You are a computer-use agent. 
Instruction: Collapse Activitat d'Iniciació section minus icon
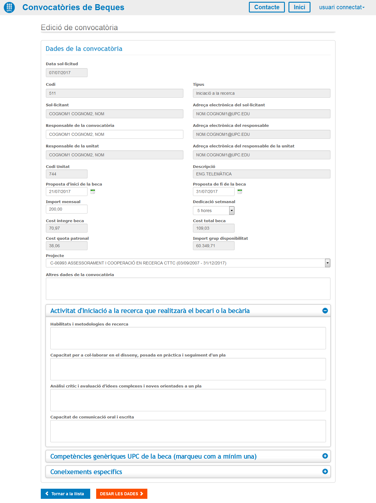click(x=325, y=311)
